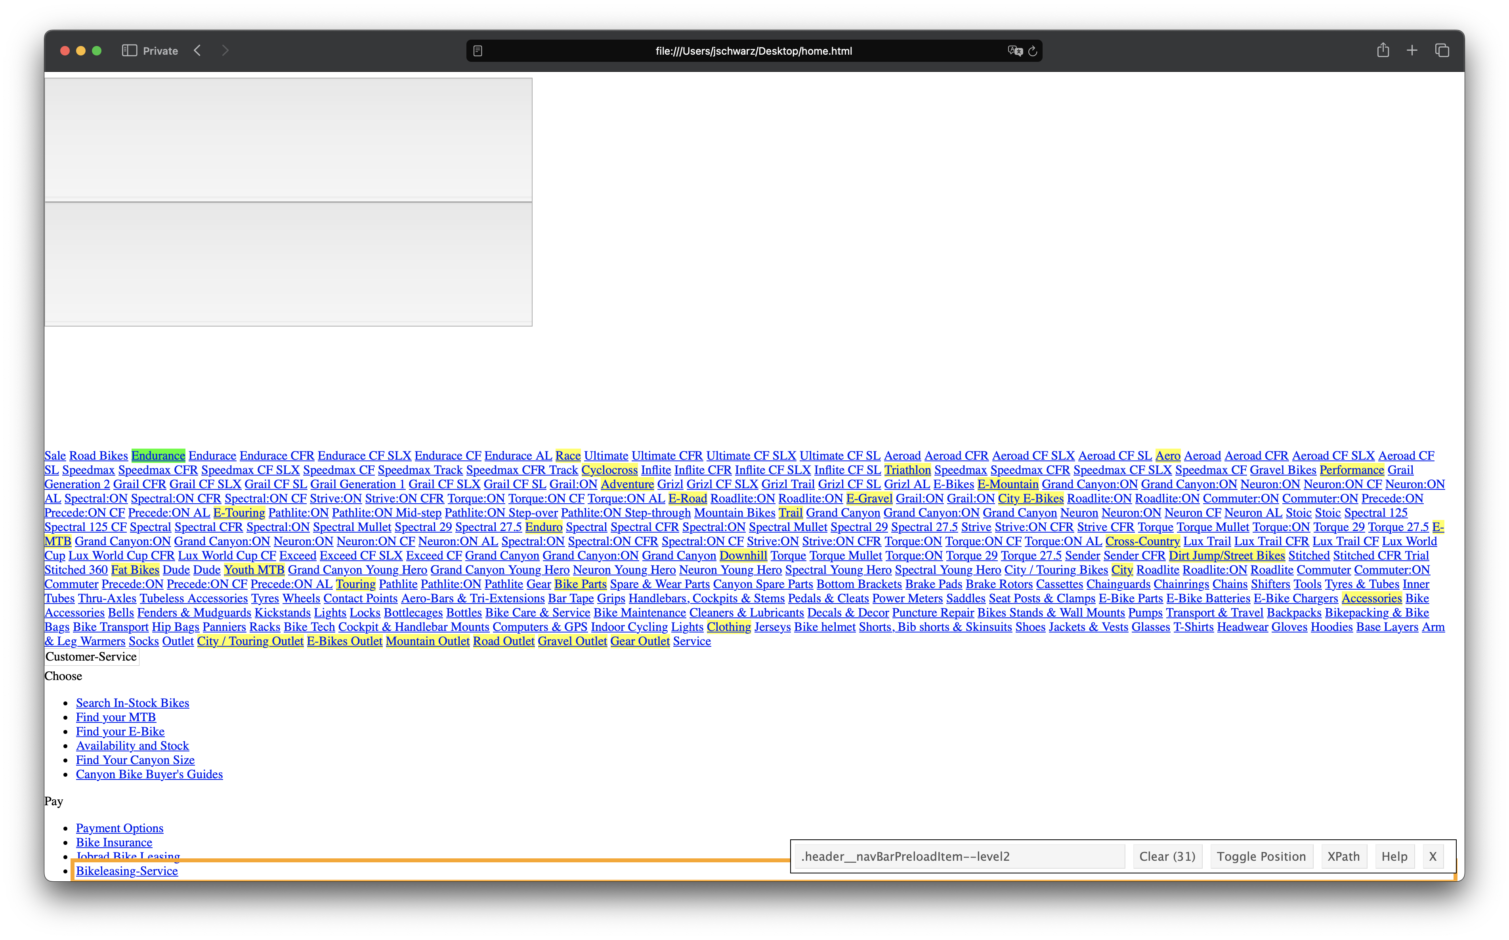
Task: Click the highlighted E-Mountain link
Action: (x=1007, y=484)
